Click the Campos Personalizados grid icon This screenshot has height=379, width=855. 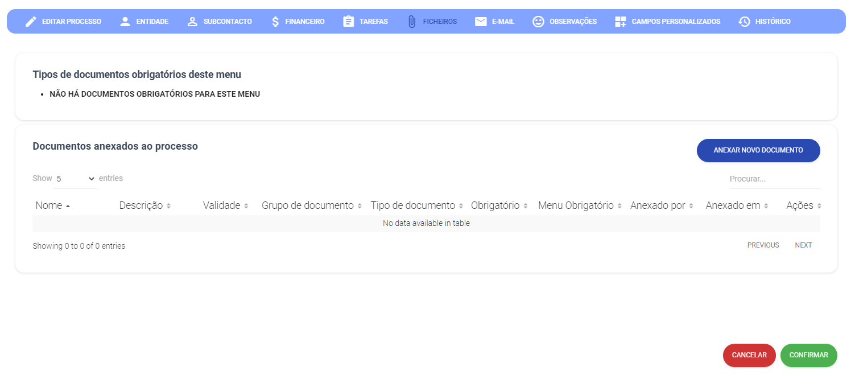621,22
